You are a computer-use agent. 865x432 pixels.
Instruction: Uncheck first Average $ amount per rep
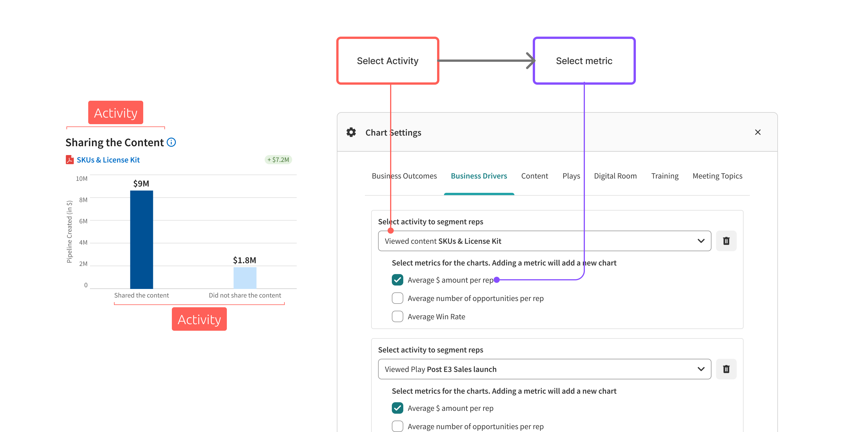pos(397,280)
